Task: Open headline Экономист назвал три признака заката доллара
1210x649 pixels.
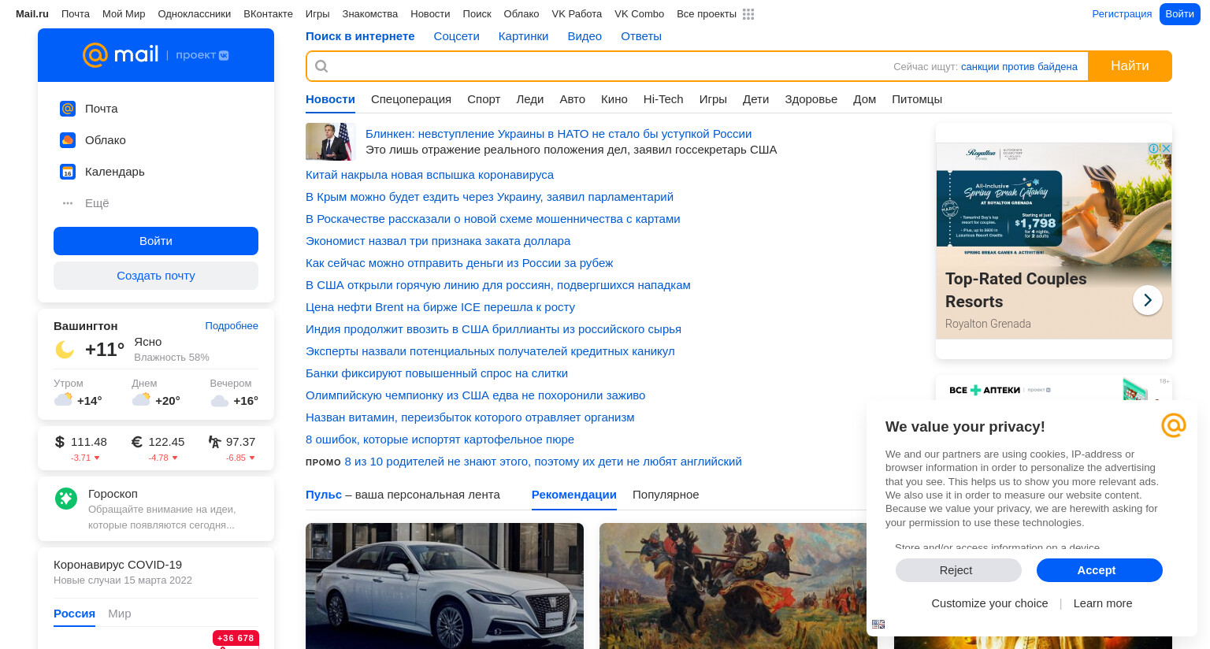Action: point(438,241)
